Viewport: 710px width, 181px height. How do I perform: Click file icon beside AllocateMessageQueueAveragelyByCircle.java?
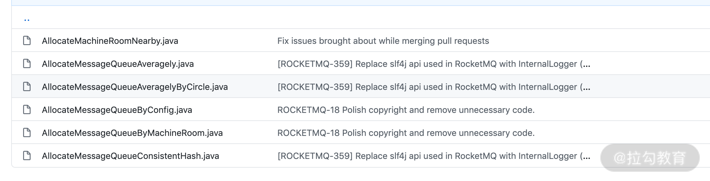tap(27, 87)
